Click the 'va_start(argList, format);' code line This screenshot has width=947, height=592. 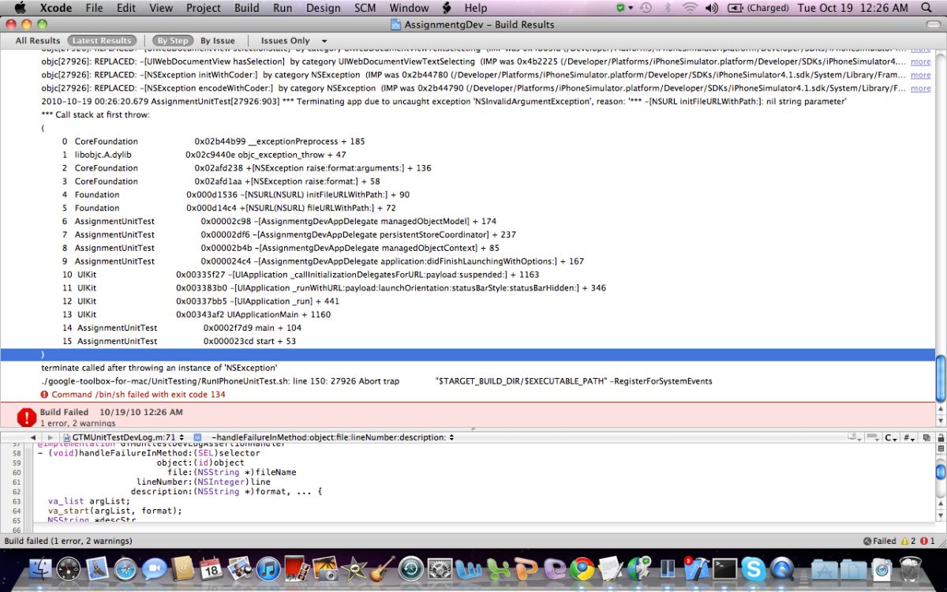click(x=115, y=511)
